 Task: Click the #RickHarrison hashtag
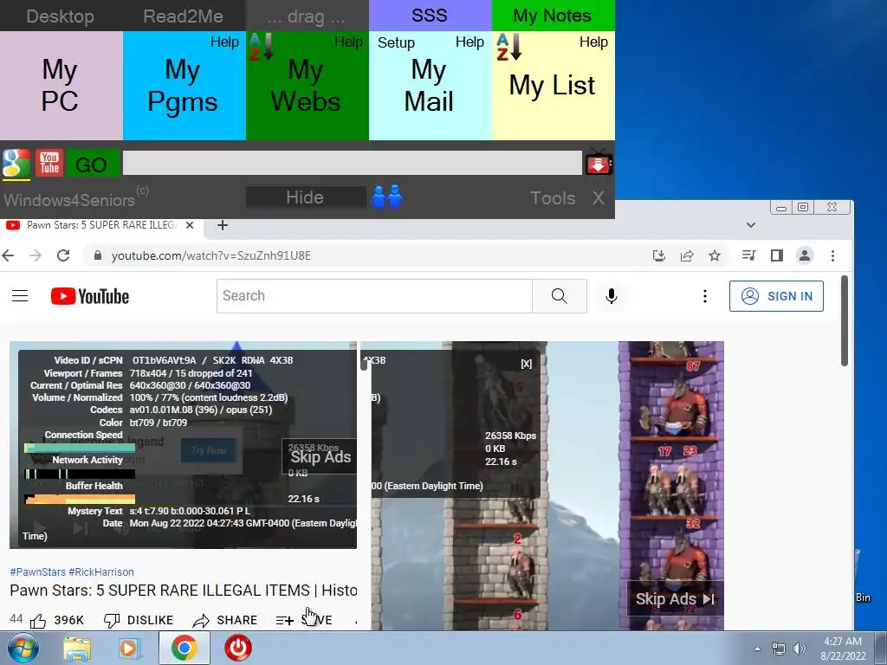pos(101,572)
